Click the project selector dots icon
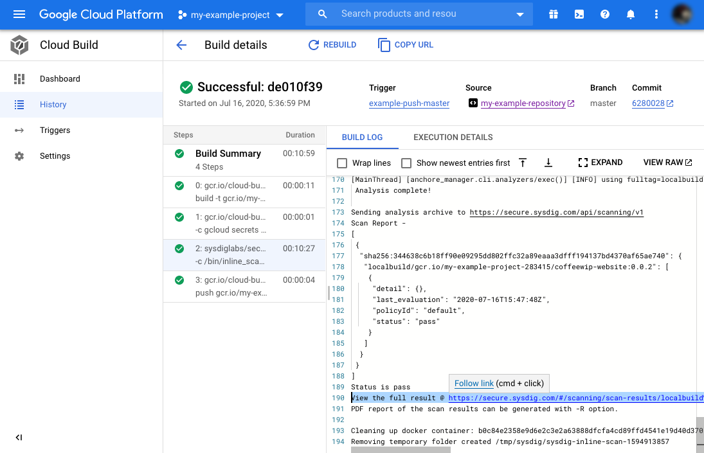Image resolution: width=704 pixels, height=453 pixels. click(182, 15)
